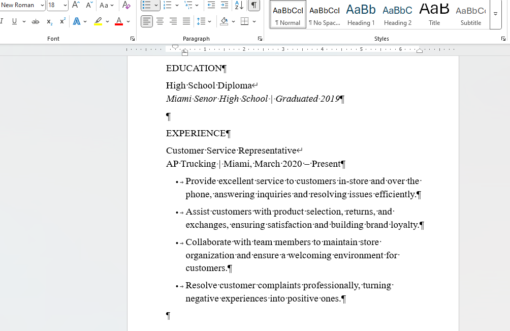Open text effects dropdown arrow
The image size is (510, 331).
[x=85, y=22]
